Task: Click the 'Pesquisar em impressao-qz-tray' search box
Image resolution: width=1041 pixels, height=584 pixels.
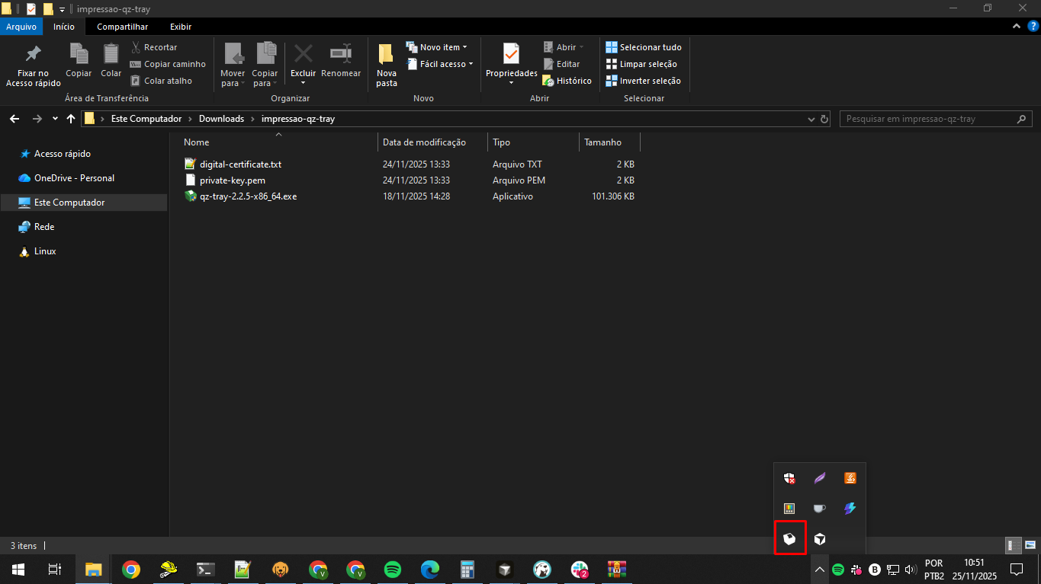Action: [x=927, y=119]
